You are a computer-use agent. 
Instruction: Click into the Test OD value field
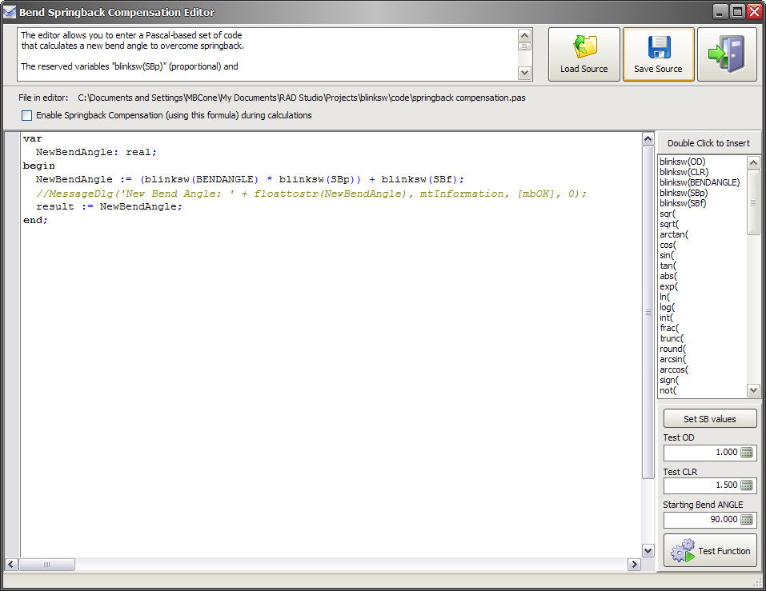[x=700, y=453]
